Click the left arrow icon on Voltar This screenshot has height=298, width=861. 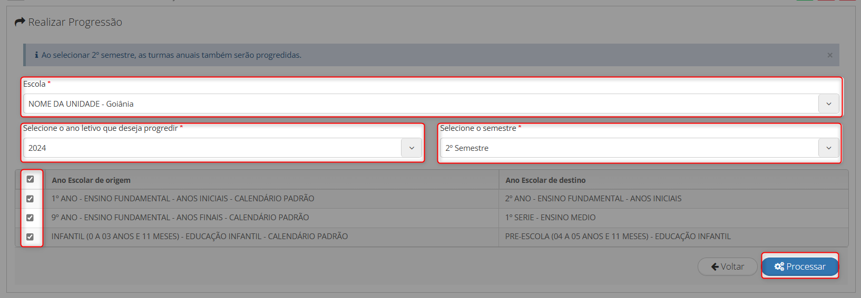click(715, 267)
